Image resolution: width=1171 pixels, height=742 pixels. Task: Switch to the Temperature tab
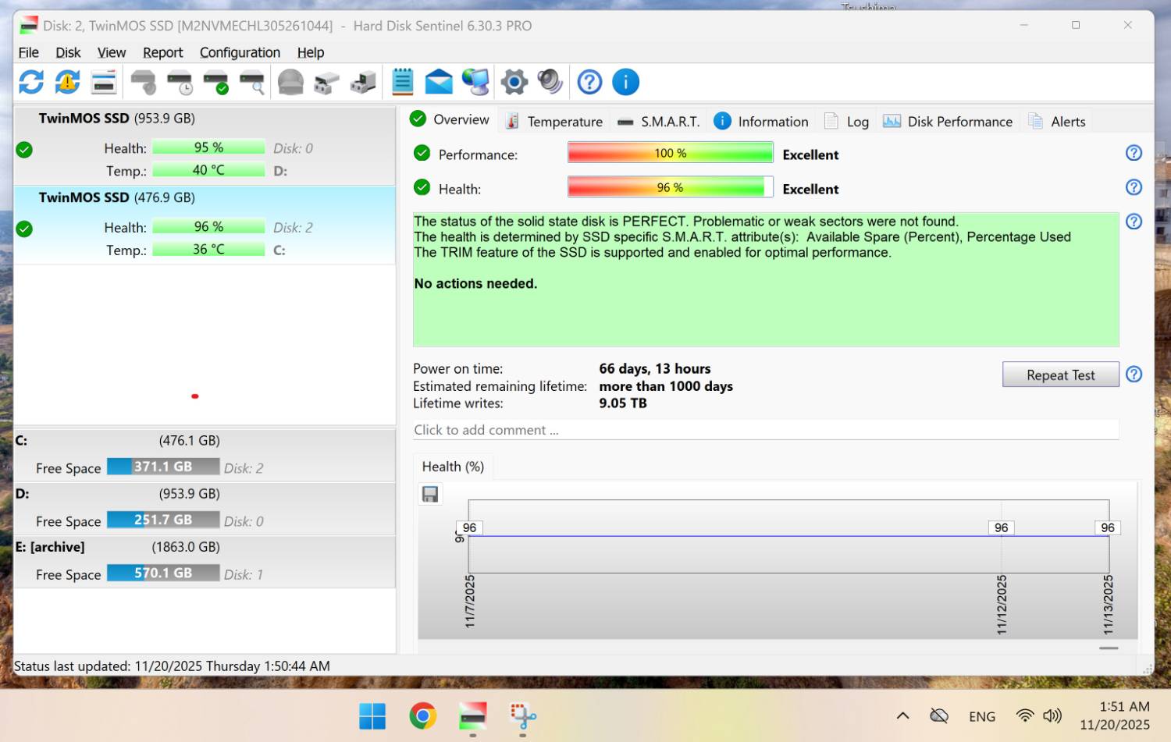pos(555,122)
